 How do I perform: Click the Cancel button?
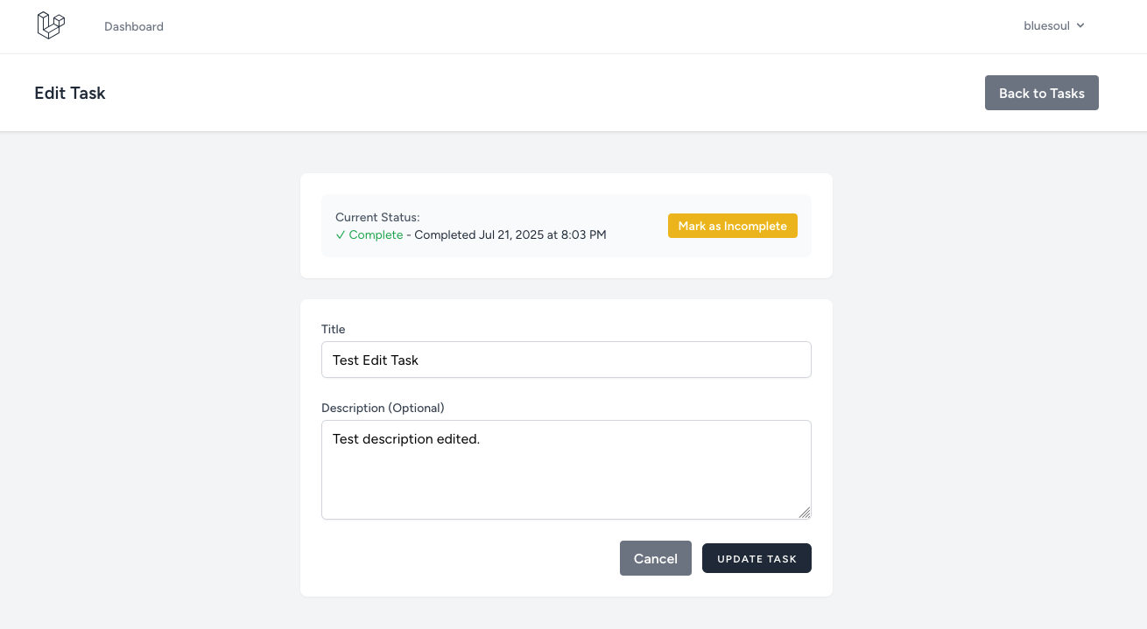point(655,558)
